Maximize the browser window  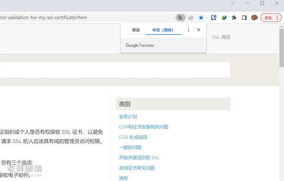click(x=262, y=3)
